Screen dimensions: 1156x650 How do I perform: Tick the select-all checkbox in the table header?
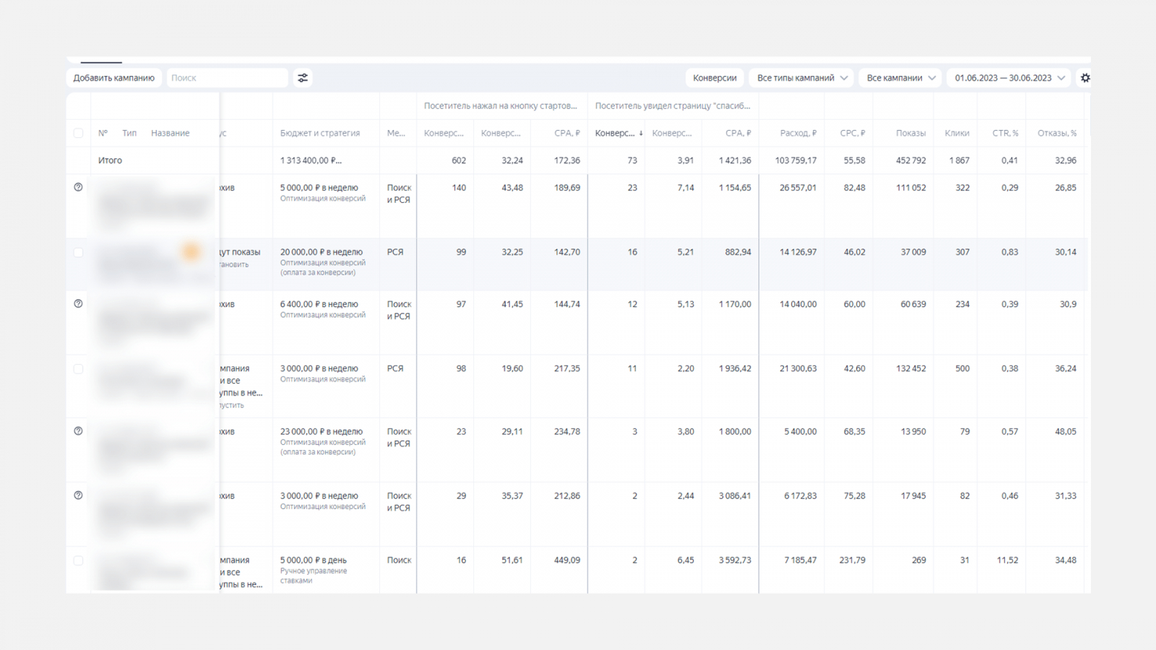(x=79, y=133)
